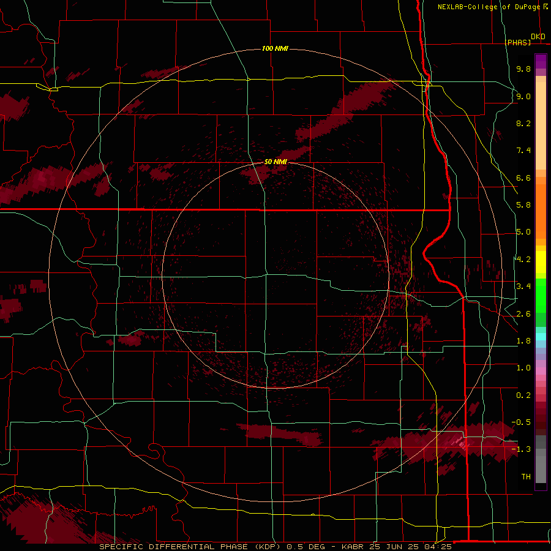Screen dimensions: 551x551
Task: Click the -0.5 scale value
Action: tap(521, 422)
